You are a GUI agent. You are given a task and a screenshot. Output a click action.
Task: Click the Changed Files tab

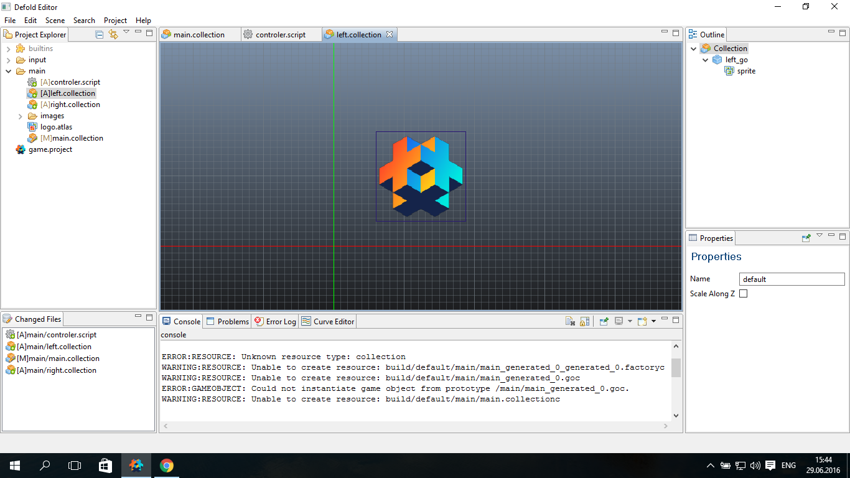click(x=32, y=319)
